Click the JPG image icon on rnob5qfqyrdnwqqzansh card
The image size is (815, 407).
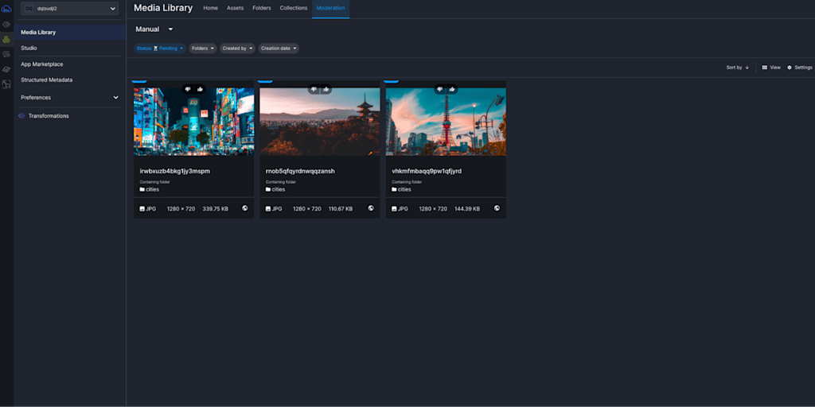click(268, 209)
